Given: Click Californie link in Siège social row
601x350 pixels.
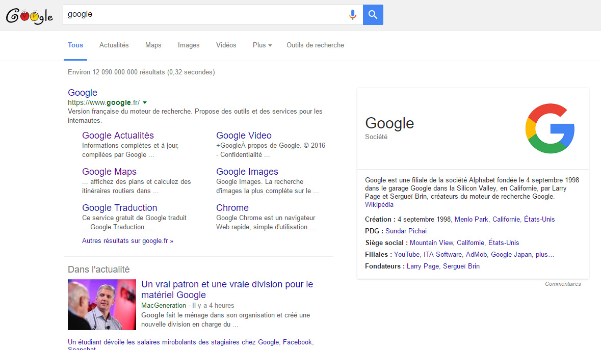Looking at the screenshot, I should 471,243.
